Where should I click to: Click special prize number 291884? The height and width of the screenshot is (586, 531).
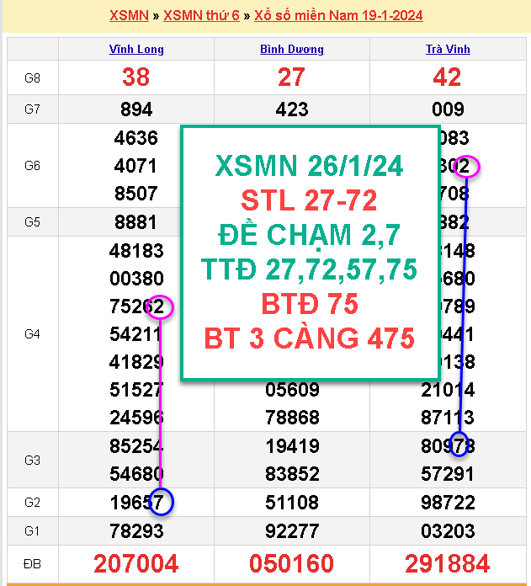click(x=447, y=563)
